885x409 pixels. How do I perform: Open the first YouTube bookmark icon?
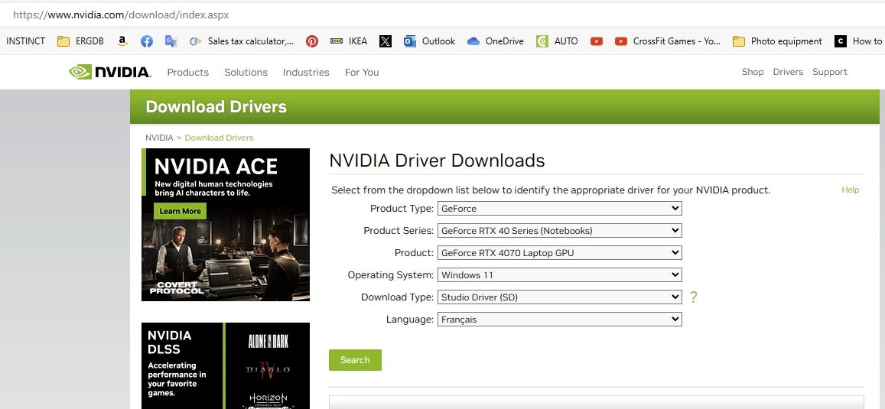pos(597,41)
